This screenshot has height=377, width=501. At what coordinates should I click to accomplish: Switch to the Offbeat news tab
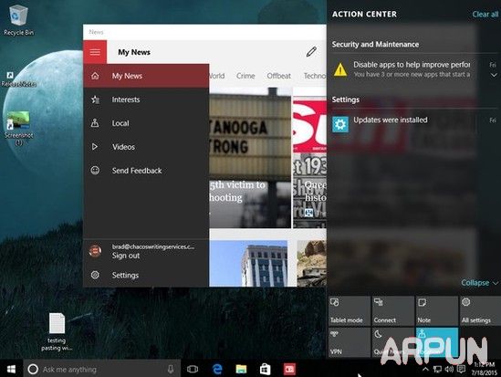pos(278,76)
